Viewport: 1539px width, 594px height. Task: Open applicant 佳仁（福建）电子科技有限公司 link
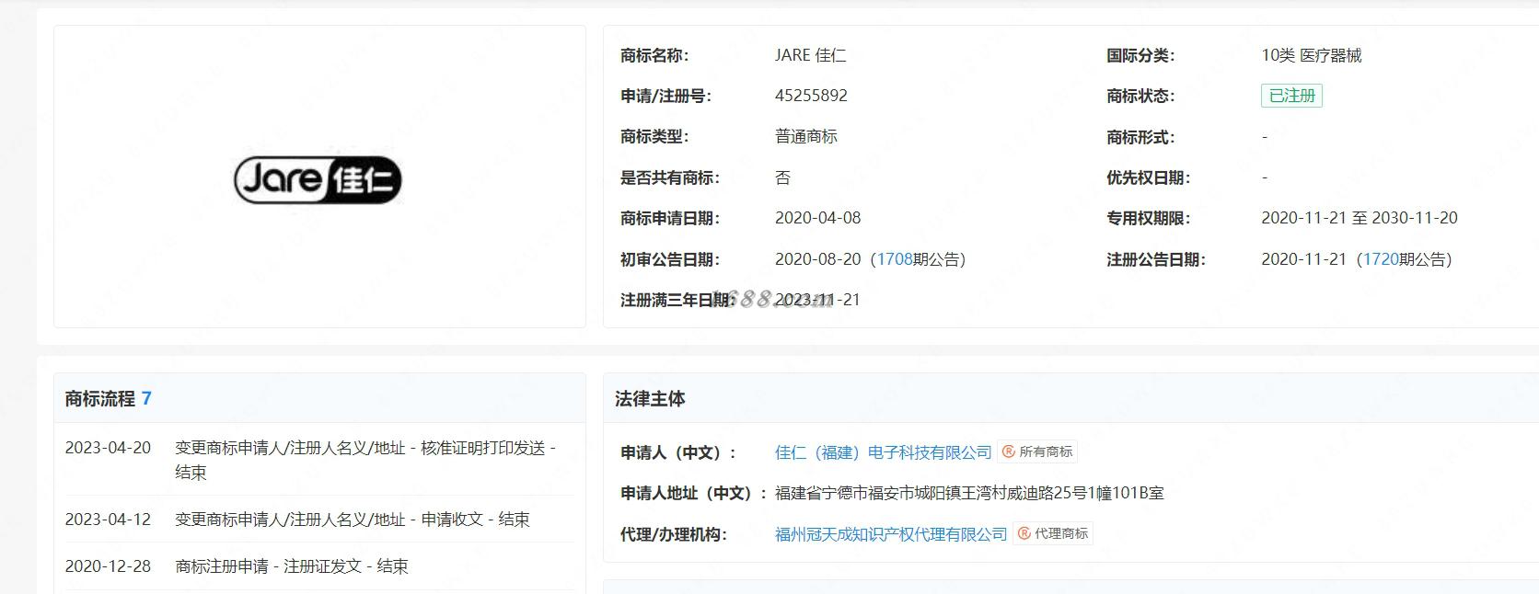point(884,452)
